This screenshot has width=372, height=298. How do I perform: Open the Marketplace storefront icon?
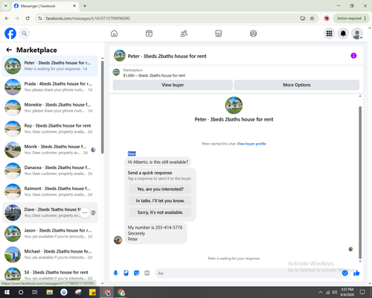pos(219,34)
